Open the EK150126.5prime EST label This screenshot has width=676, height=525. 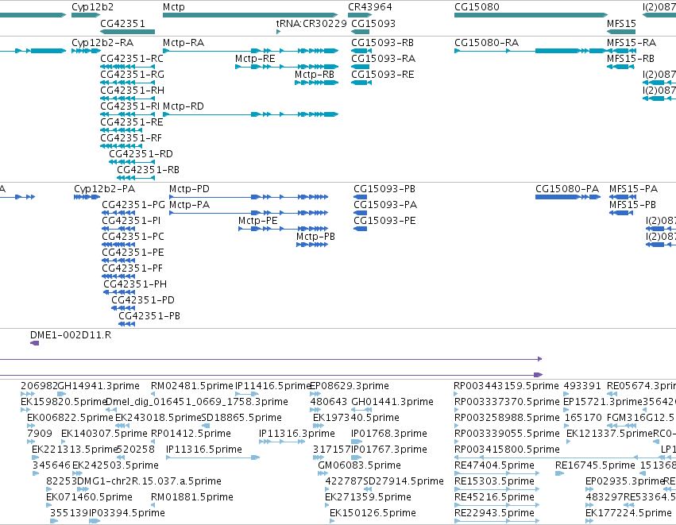(373, 513)
